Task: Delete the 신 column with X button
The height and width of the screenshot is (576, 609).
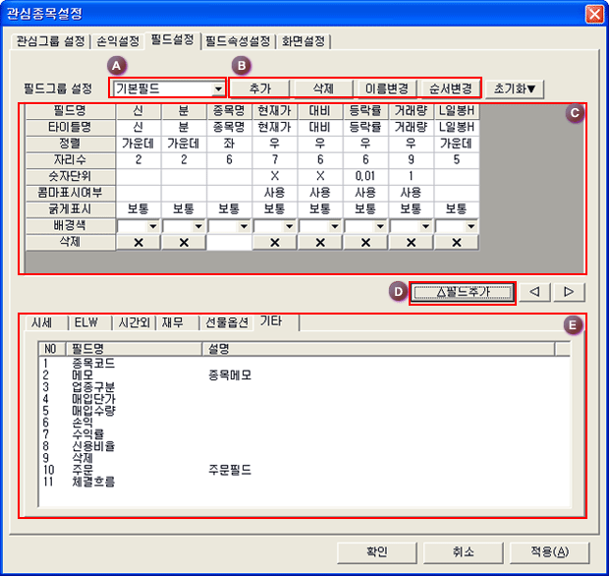Action: click(x=138, y=242)
